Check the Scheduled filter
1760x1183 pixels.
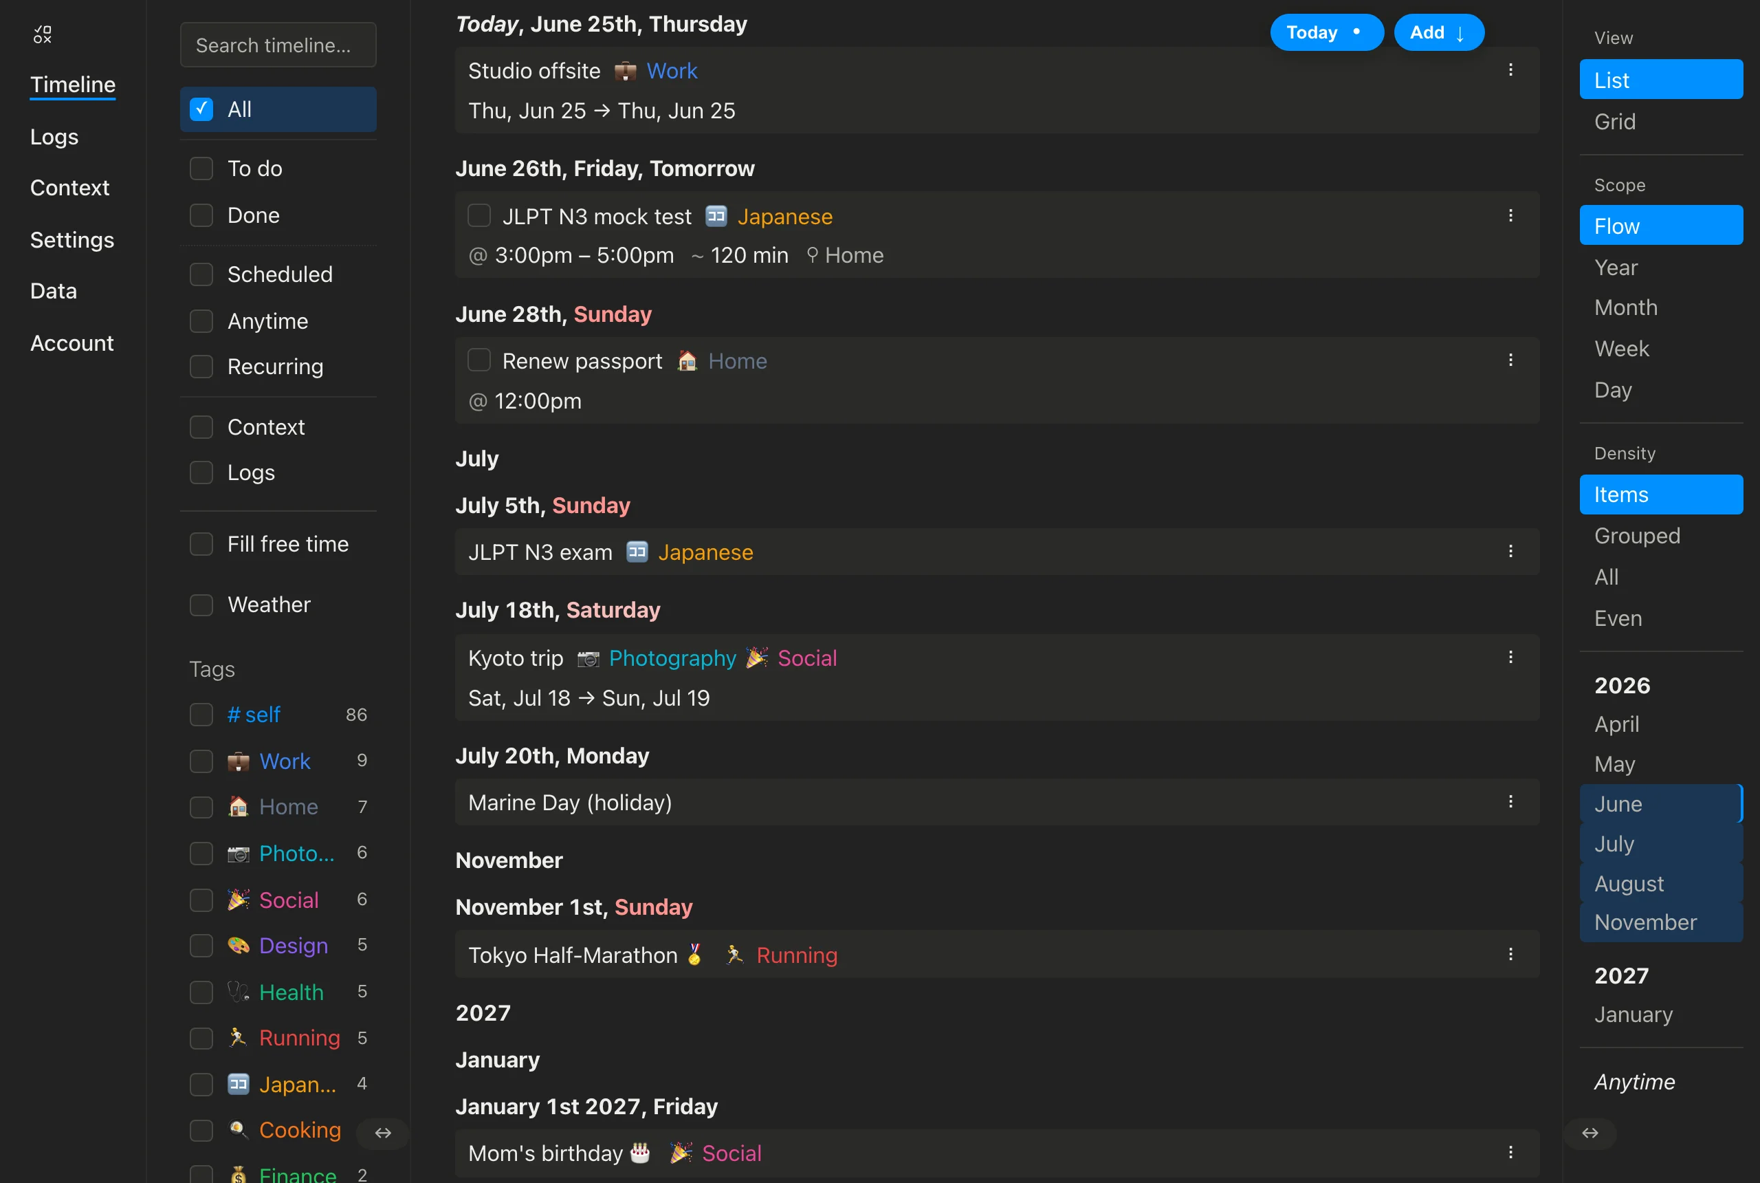point(201,274)
